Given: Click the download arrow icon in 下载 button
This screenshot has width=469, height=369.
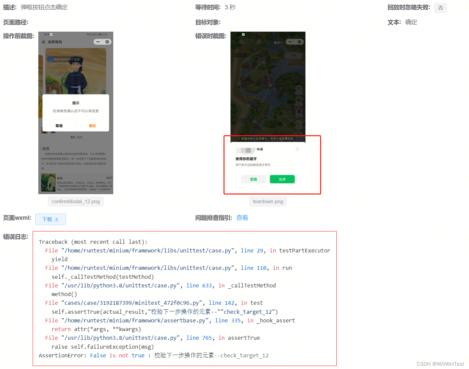Looking at the screenshot, I should (57, 219).
